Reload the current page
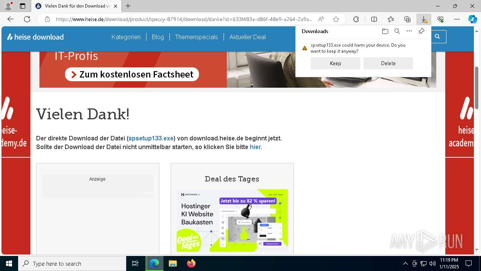The height and width of the screenshot is (271, 481). coord(27,19)
